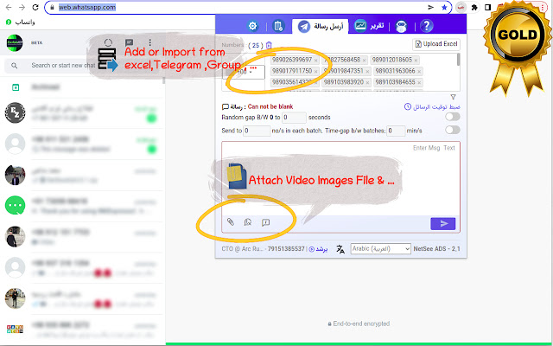
Task: Open the chat with the green three-dots avatar
Action: tap(82, 206)
